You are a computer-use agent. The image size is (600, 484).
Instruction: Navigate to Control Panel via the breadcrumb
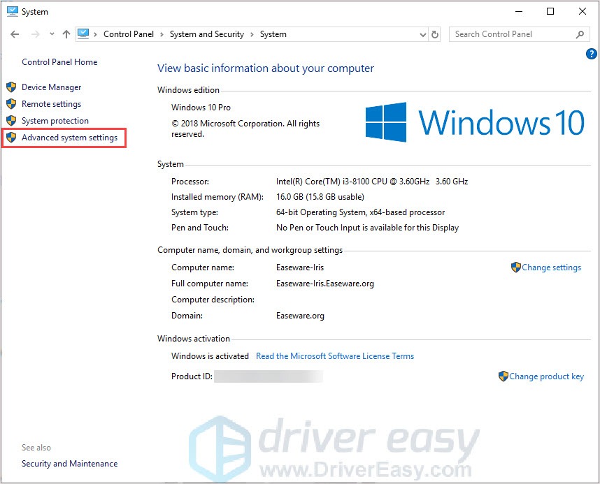(128, 34)
